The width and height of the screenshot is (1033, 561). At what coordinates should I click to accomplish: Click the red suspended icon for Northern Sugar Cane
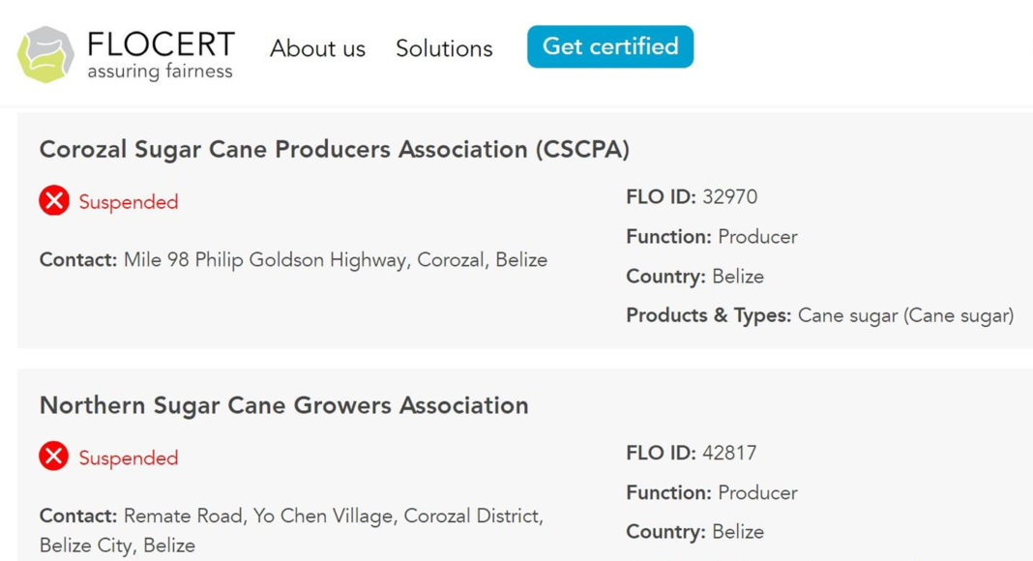point(54,456)
